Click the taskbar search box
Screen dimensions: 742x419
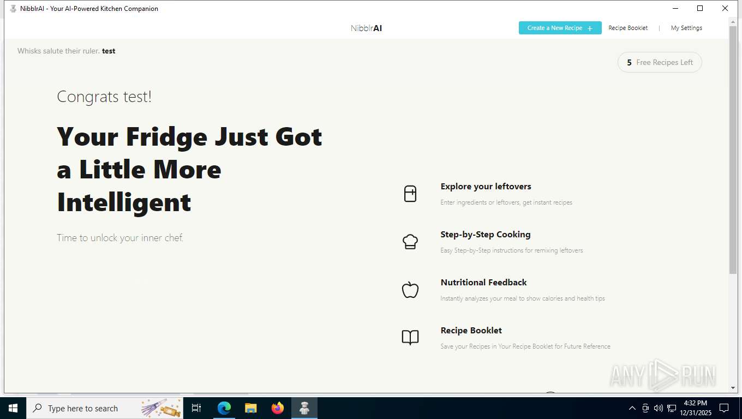tap(105, 408)
